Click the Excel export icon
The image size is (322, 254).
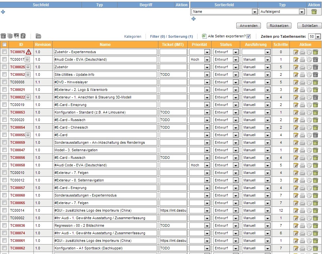pos(204,36)
